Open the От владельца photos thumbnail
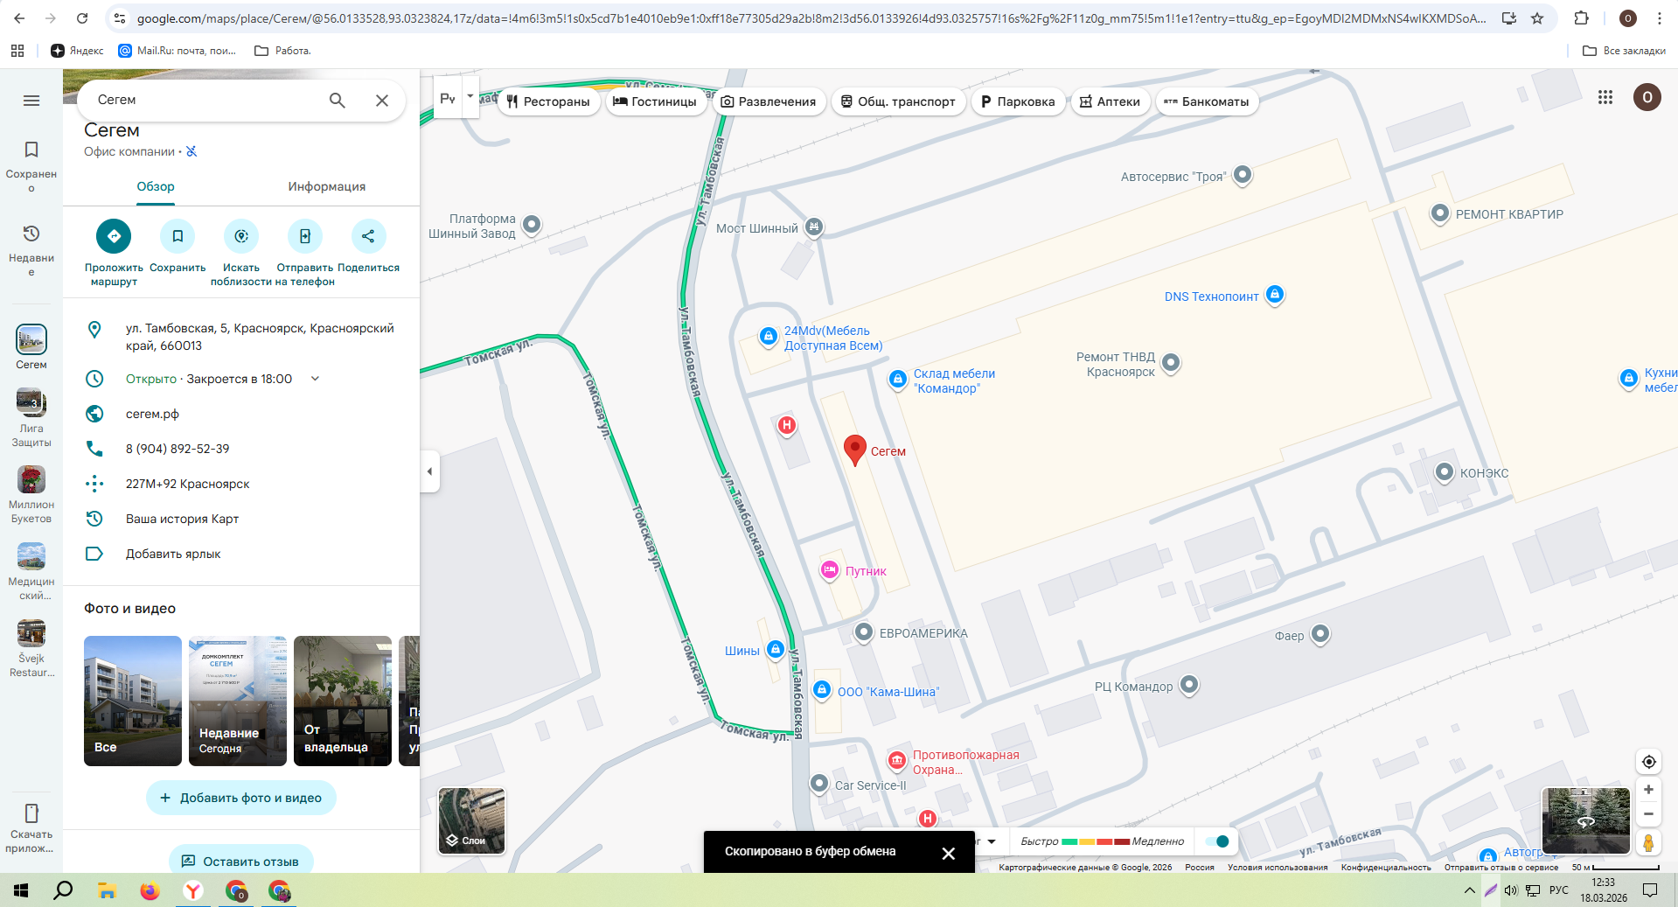 [343, 701]
